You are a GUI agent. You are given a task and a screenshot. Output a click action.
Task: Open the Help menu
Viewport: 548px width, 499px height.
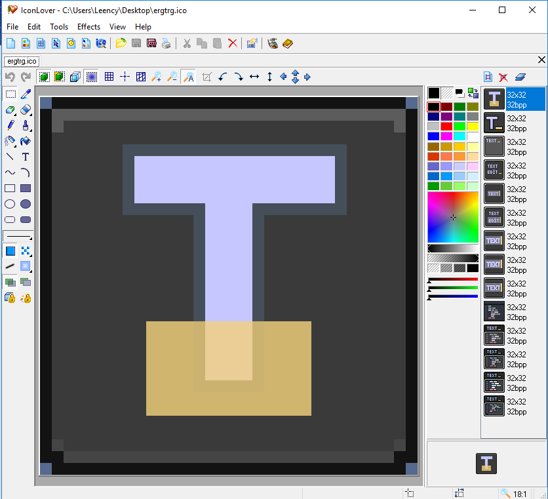[143, 27]
